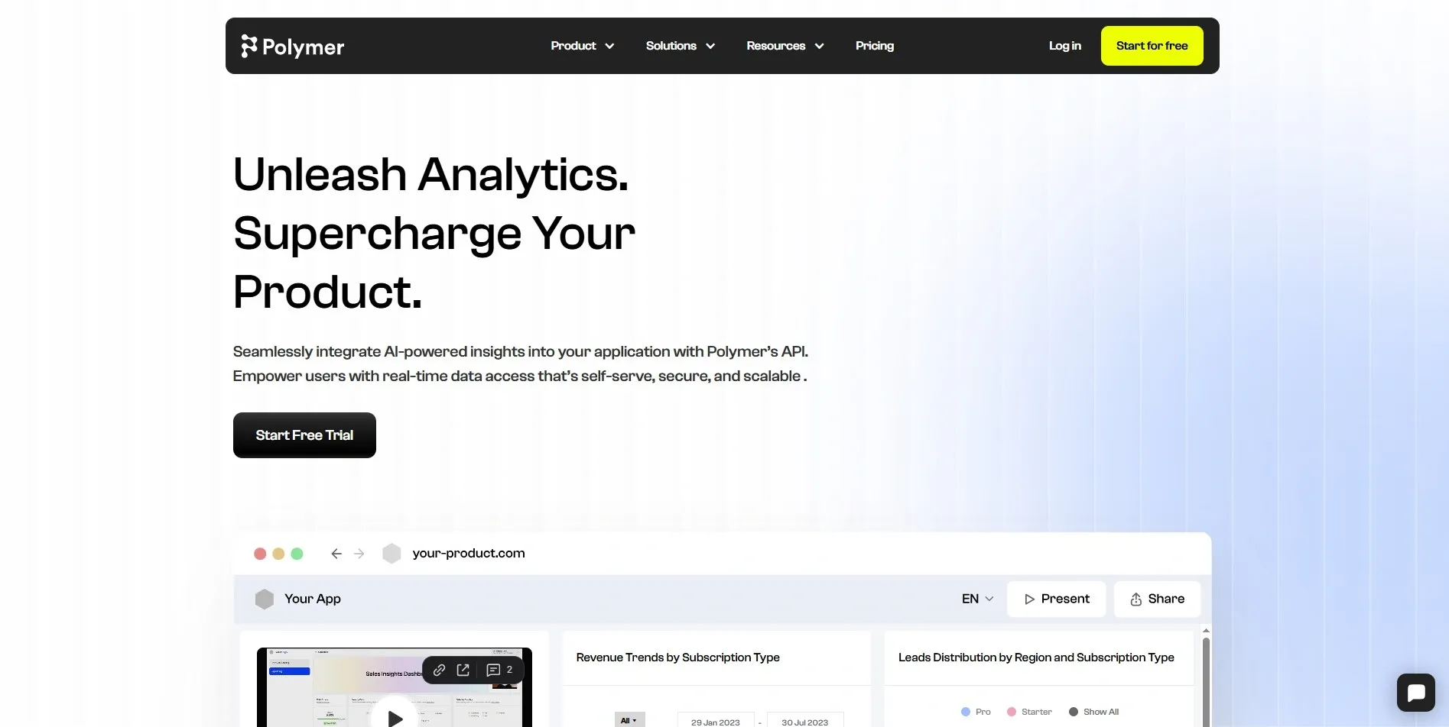
Task: Click the copy link icon on video
Action: pyautogui.click(x=439, y=670)
